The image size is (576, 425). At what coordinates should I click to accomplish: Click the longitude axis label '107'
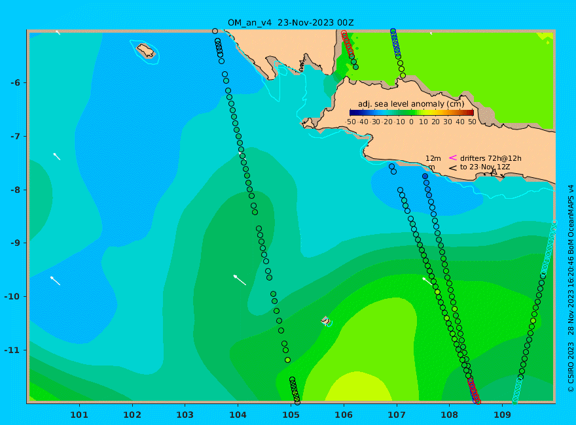[x=397, y=415]
